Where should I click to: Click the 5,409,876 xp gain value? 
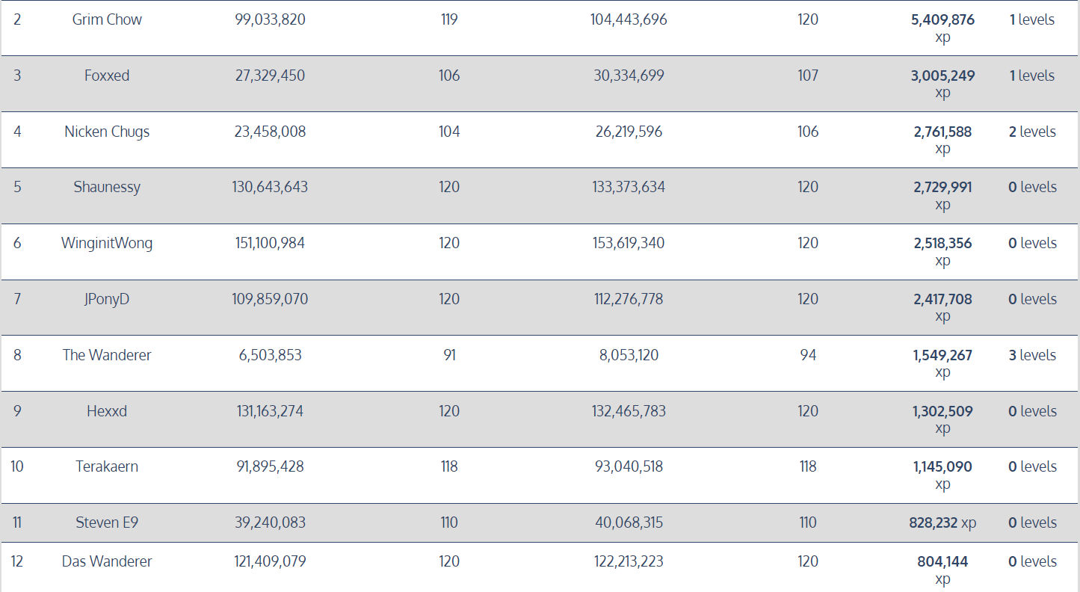click(942, 20)
